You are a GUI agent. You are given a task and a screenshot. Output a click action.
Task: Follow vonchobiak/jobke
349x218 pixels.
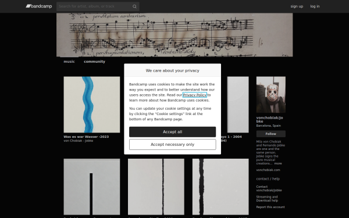click(271, 134)
